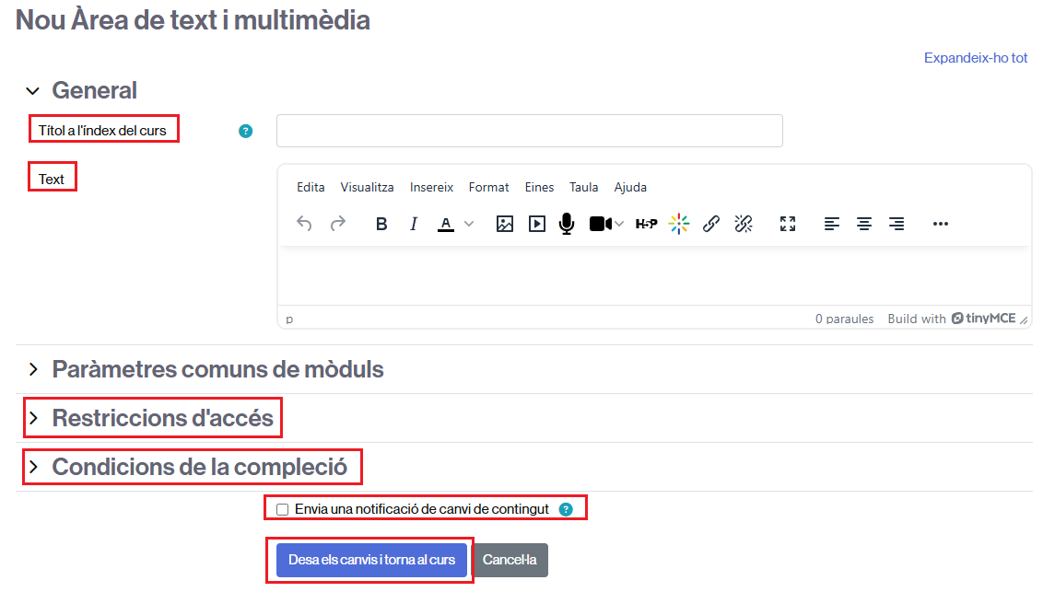This screenshot has height=592, width=1055.
Task: Record video with the camera icon
Action: [600, 224]
